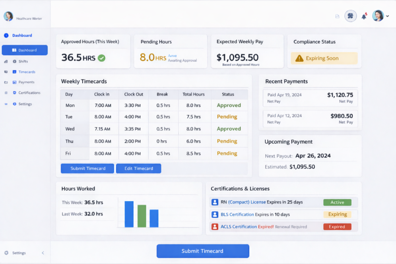Click the Total Hours column header
Viewport: 396px width, 264px height.
(x=194, y=94)
